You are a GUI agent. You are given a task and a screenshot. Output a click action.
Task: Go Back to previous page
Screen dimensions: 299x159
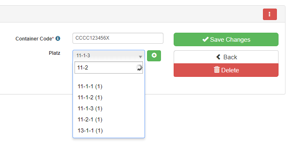point(226,57)
